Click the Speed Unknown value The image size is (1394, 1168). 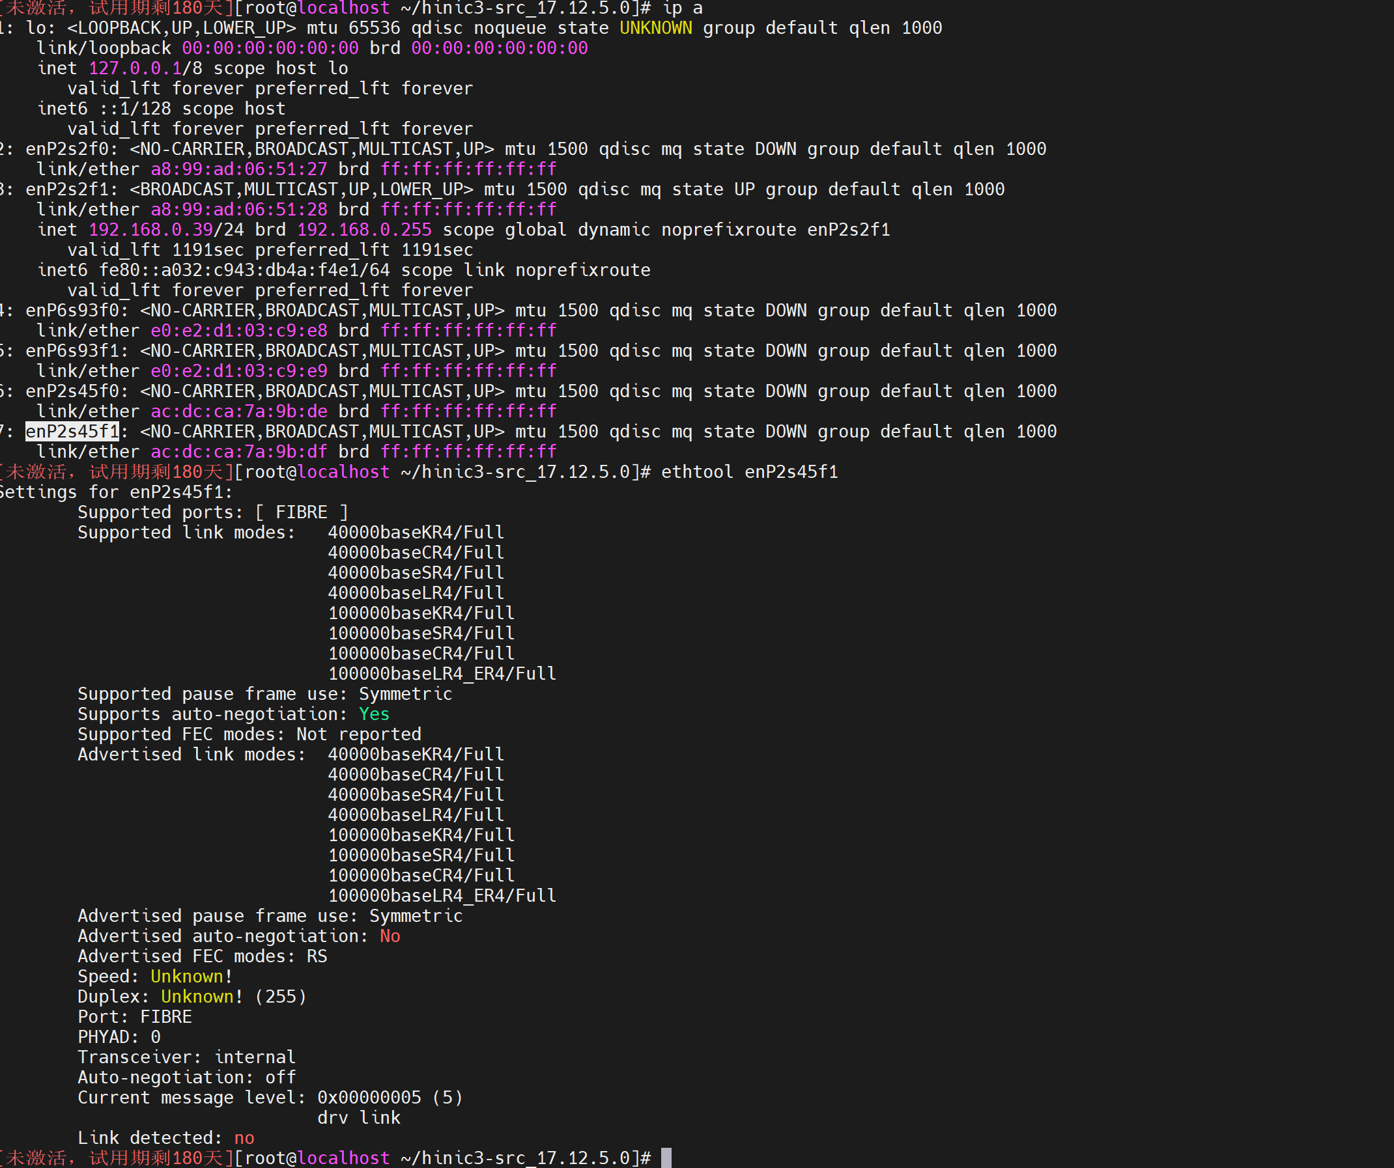186,977
